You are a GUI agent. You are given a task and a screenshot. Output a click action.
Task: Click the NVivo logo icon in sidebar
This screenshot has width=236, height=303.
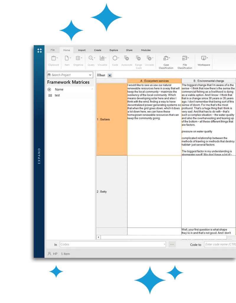pyautogui.click(x=39, y=51)
